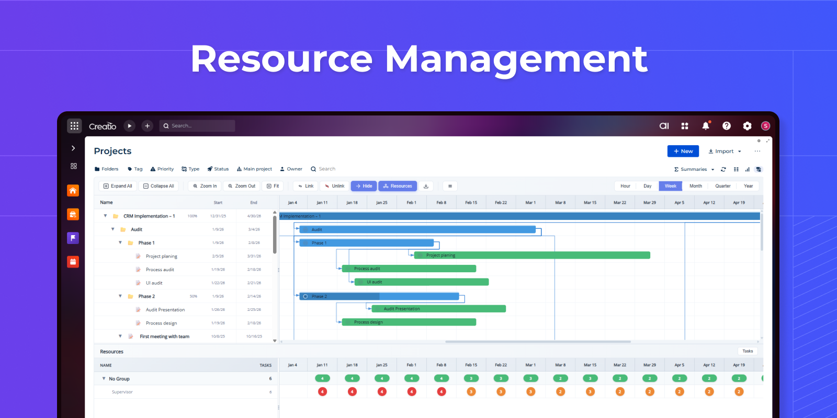Open the help question mark icon

[726, 126]
